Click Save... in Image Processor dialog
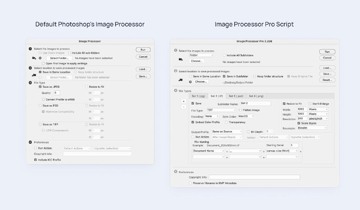The width and height of the screenshot is (360, 210). 143,76
